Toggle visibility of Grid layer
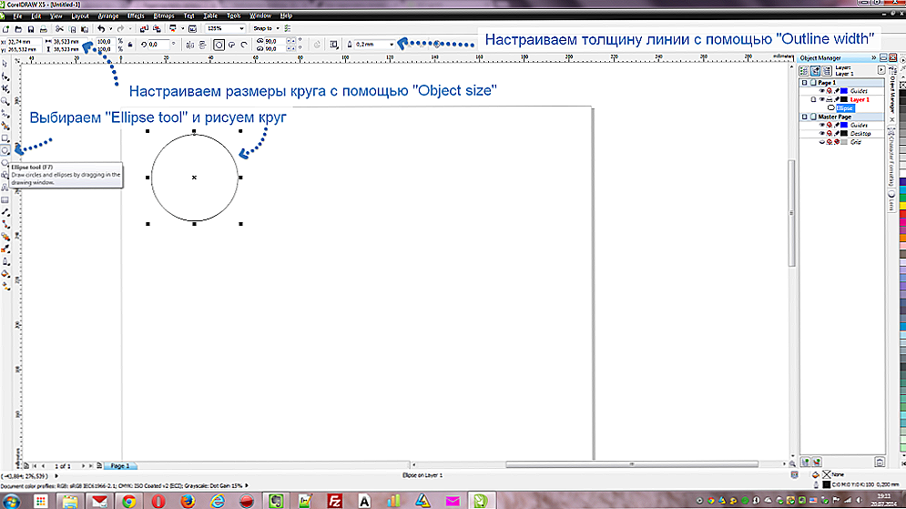Screen dimensions: 906x509 tap(821, 142)
